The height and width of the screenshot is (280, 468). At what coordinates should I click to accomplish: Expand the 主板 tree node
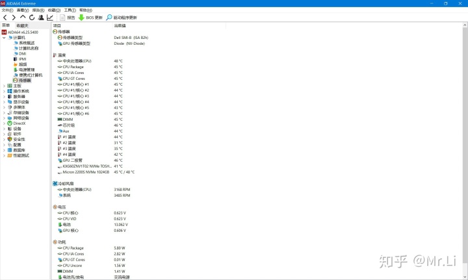[4, 86]
